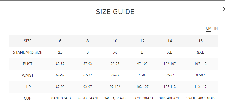Click the STANDARD SIZE row label

click(x=28, y=52)
